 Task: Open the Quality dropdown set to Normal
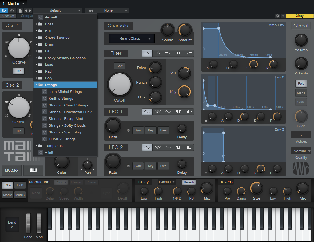click(x=301, y=151)
